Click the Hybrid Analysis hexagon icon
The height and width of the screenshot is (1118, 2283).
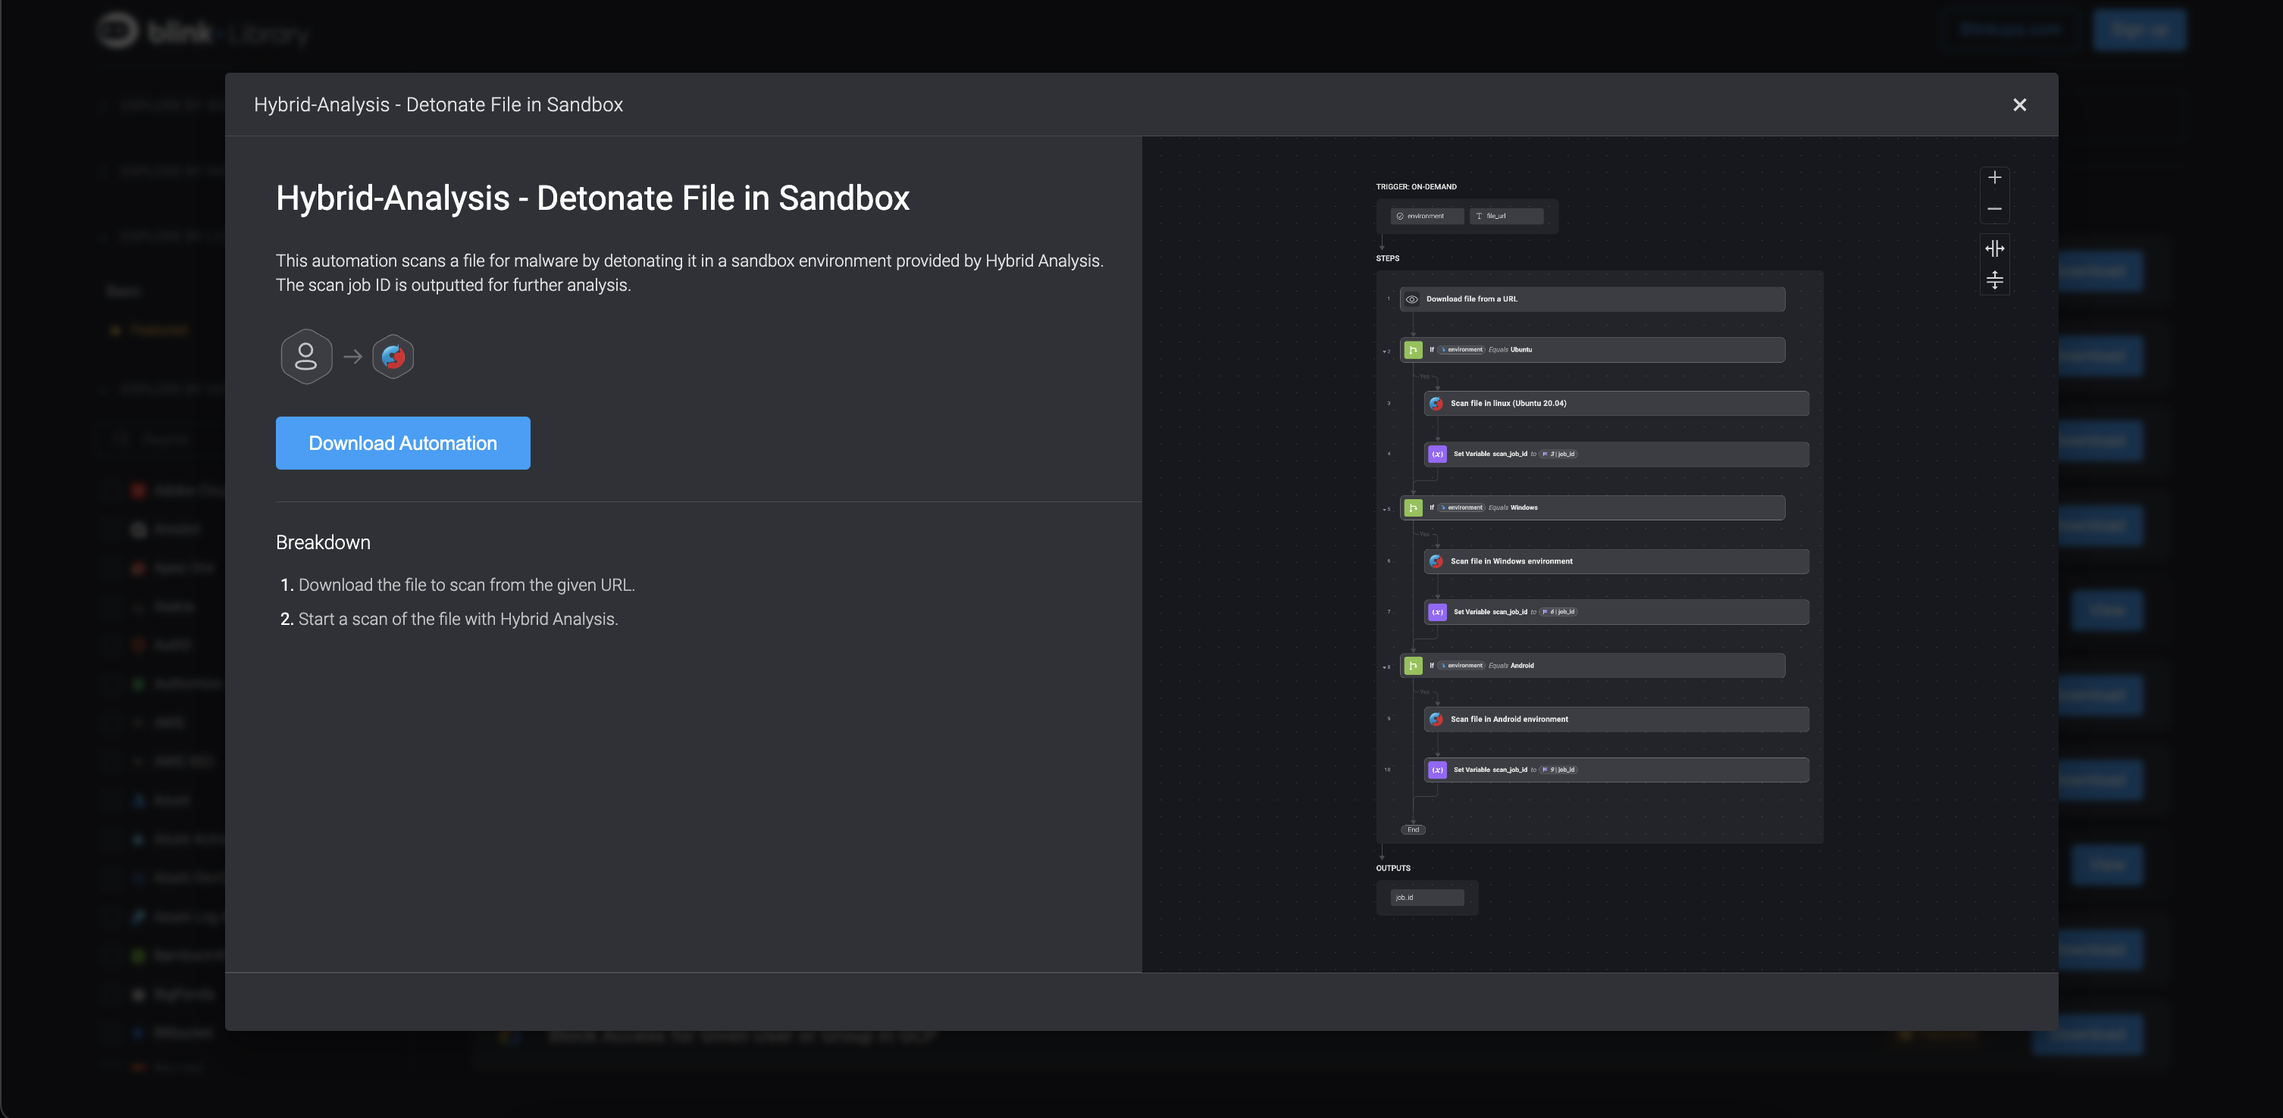(x=393, y=357)
